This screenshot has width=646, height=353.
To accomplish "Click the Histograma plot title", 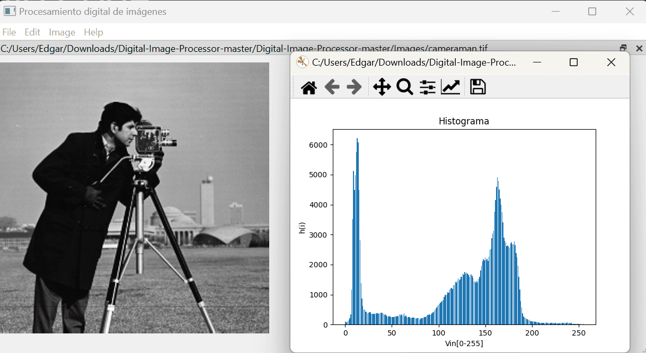I will tap(464, 121).
